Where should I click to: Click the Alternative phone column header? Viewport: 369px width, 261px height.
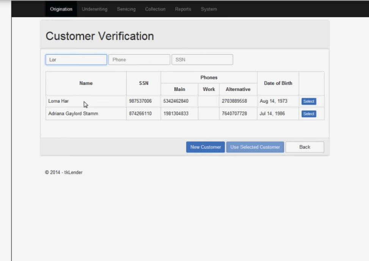(238, 89)
